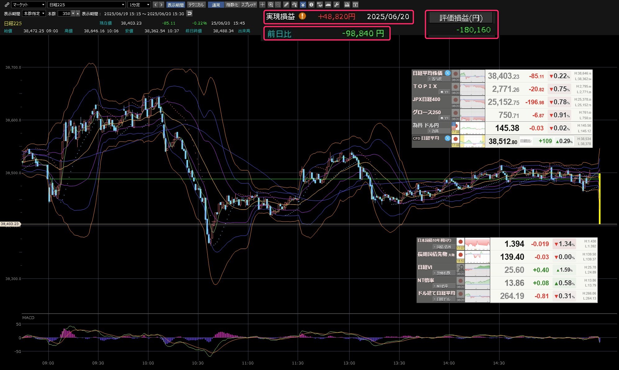Click the orange warning icon beside 実現損益
Screen dimensions: 619x370
pos(302,16)
